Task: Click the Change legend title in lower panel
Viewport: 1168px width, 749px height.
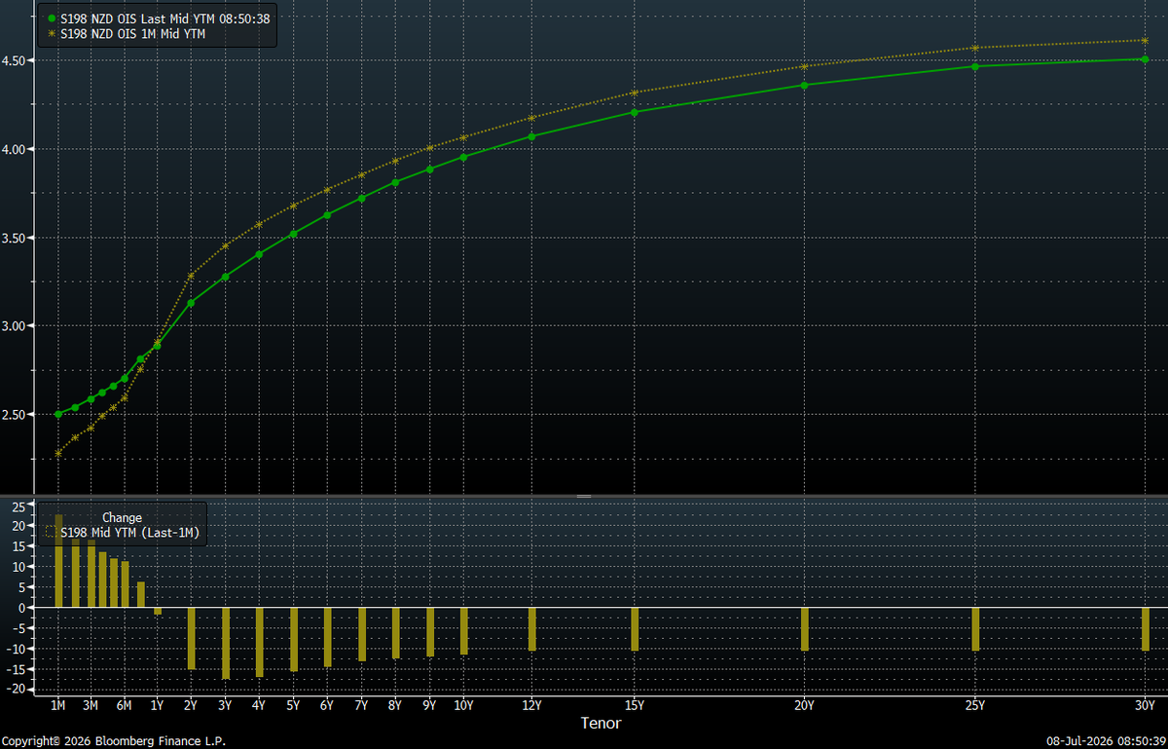Action: pyautogui.click(x=122, y=518)
